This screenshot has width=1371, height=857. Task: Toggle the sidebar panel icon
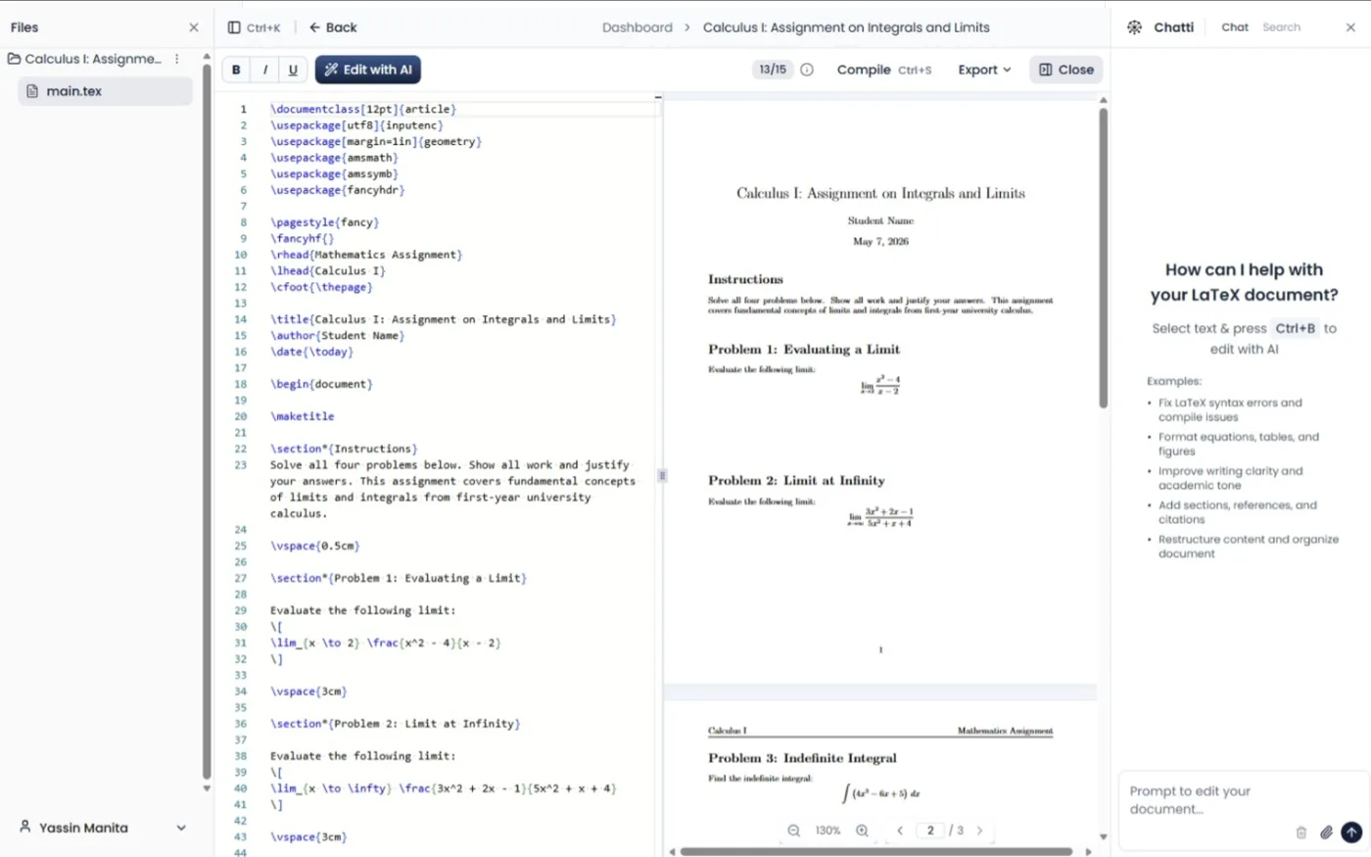234,27
